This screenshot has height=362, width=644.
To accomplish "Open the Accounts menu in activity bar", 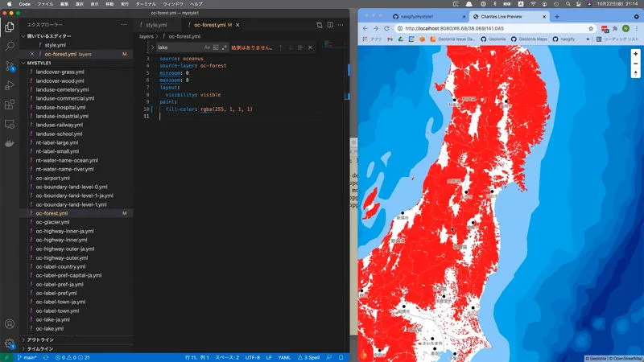I will pyautogui.click(x=10, y=324).
